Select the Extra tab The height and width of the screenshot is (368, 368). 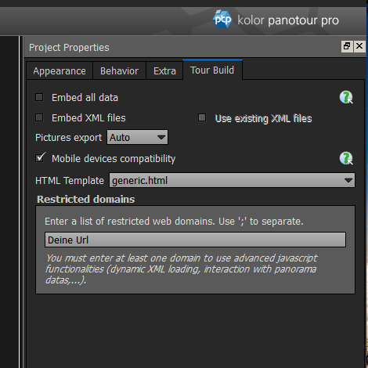coord(164,71)
